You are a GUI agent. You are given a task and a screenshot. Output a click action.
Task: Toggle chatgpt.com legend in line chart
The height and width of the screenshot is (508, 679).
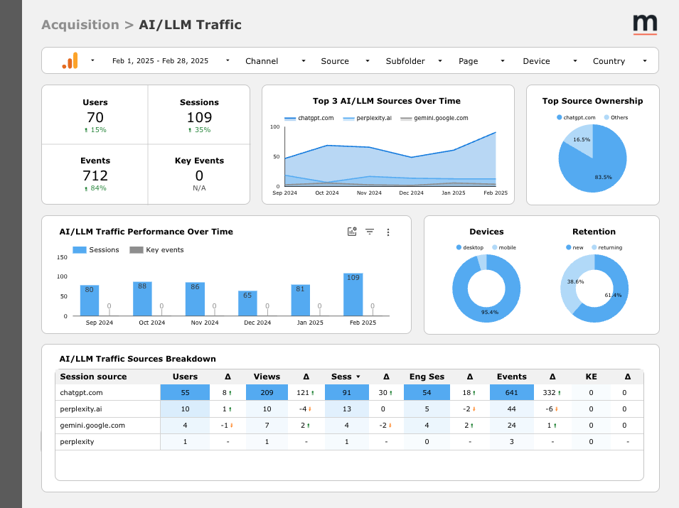tap(309, 118)
